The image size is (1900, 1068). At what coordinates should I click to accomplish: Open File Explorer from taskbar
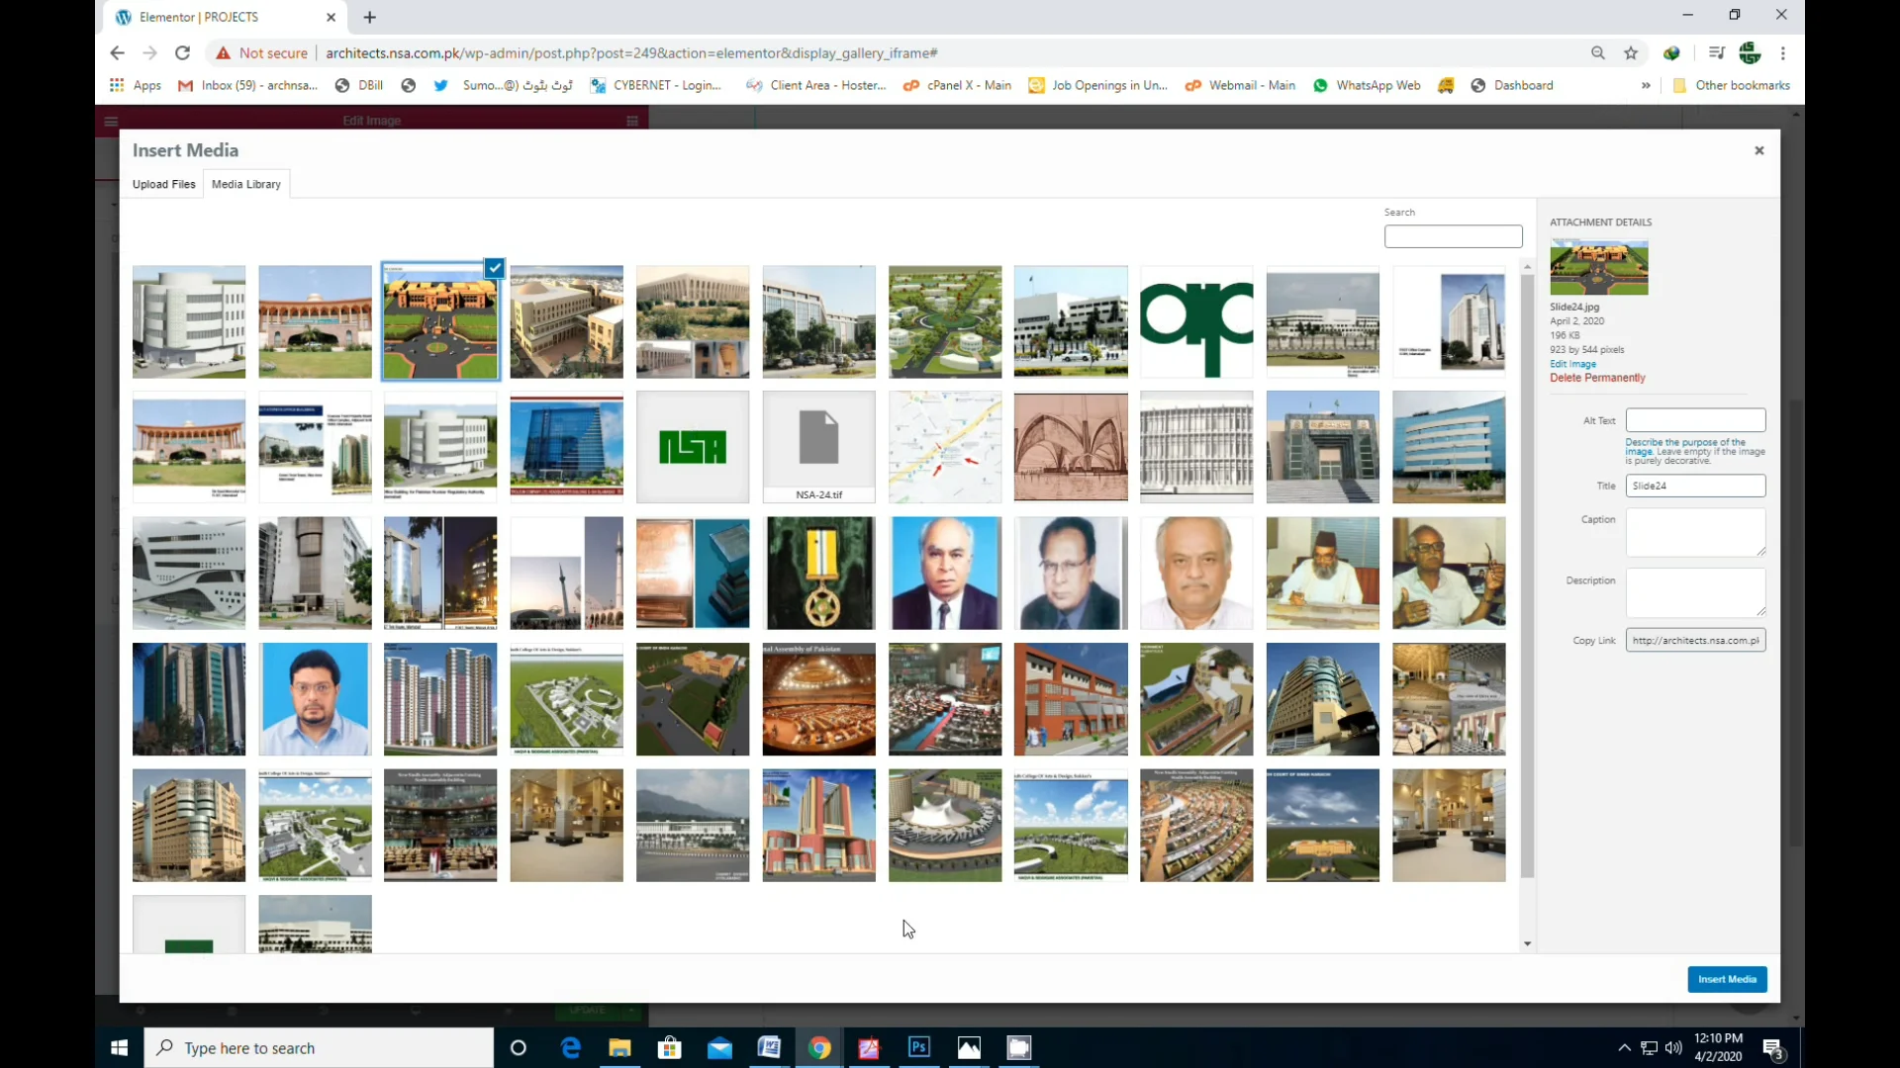pos(619,1048)
